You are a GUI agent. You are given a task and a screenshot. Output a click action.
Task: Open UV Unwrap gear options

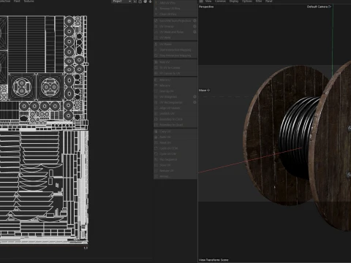point(195,26)
